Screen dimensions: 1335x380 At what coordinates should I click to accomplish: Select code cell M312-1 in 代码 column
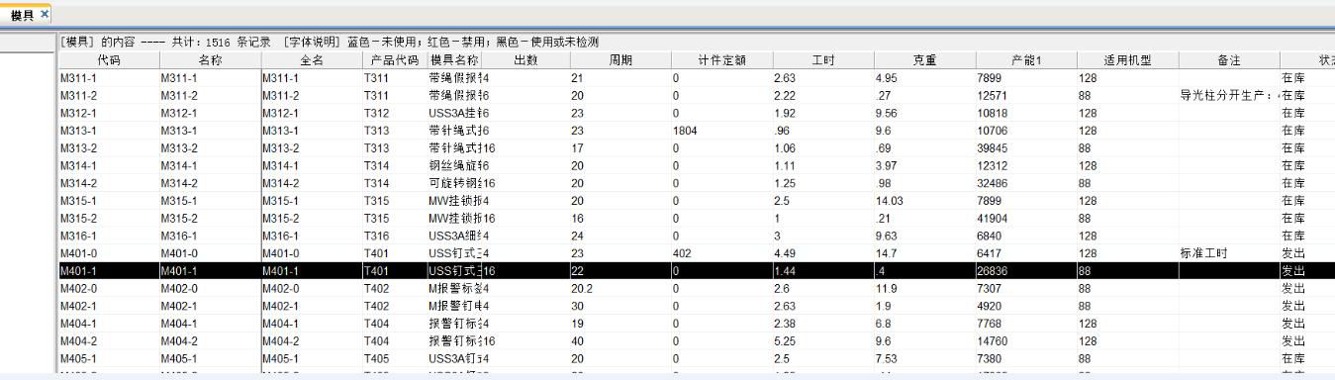pos(109,113)
